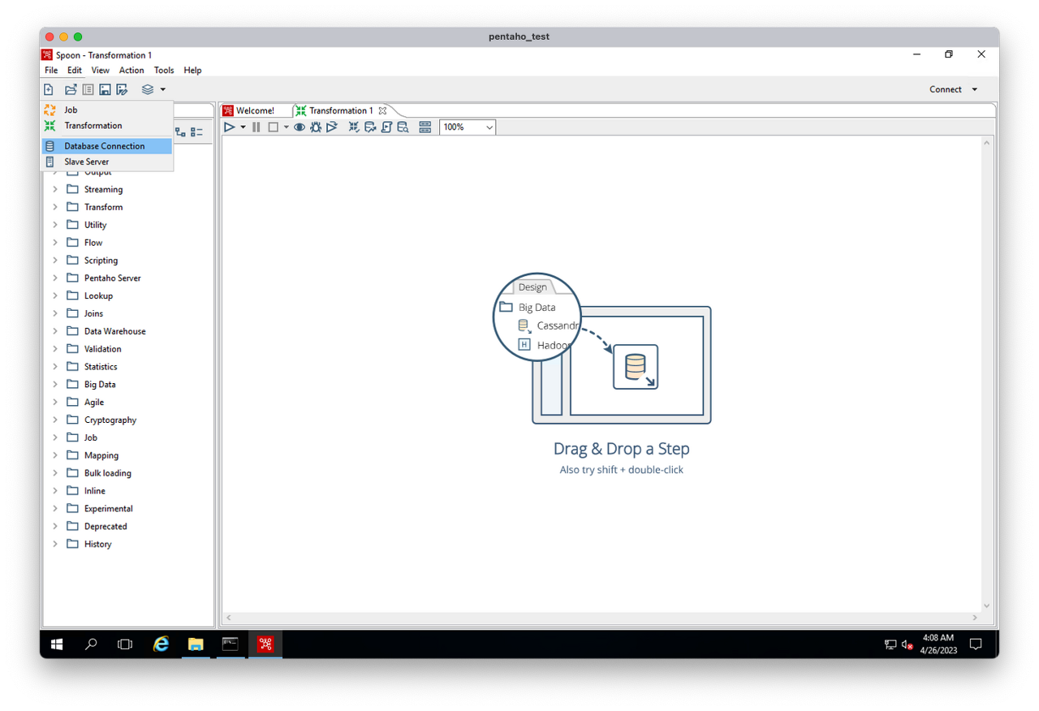The height and width of the screenshot is (711, 1039).
Task: Choose Job from the New menu
Action: pos(107,110)
